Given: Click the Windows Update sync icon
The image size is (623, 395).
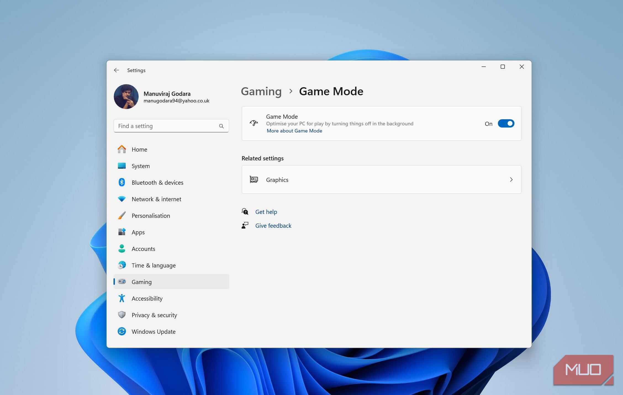Looking at the screenshot, I should 122,332.
